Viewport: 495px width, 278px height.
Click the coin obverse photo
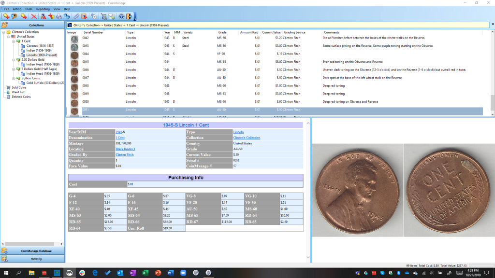[x=357, y=190]
